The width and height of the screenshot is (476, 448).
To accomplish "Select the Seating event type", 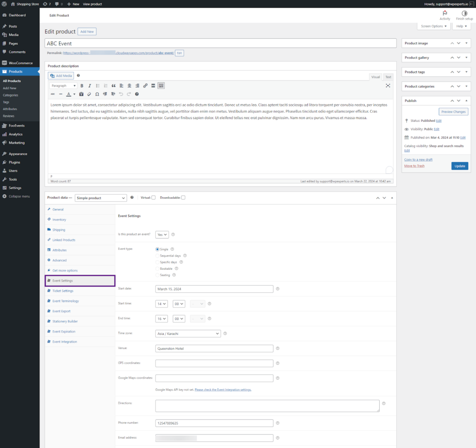I will tap(157, 275).
